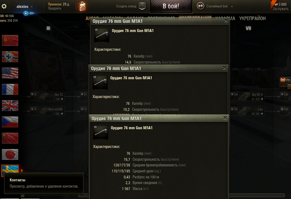Expand the alexius account dropdown
This screenshot has width=291, height=199.
click(x=24, y=6)
